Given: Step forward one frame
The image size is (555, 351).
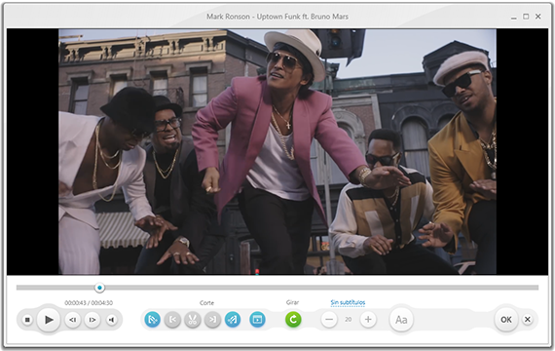Looking at the screenshot, I should click(92, 320).
